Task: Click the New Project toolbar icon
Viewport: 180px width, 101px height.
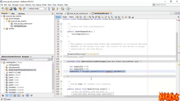Action: (x=7, y=9)
